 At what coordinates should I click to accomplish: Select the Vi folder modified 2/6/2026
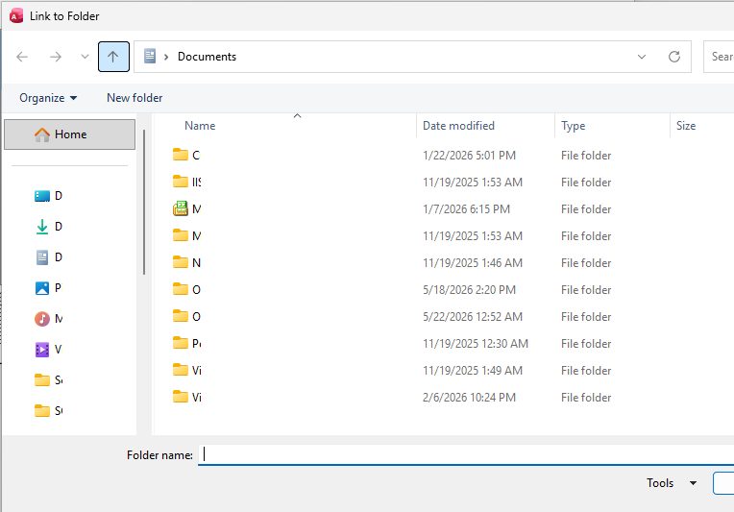click(186, 397)
